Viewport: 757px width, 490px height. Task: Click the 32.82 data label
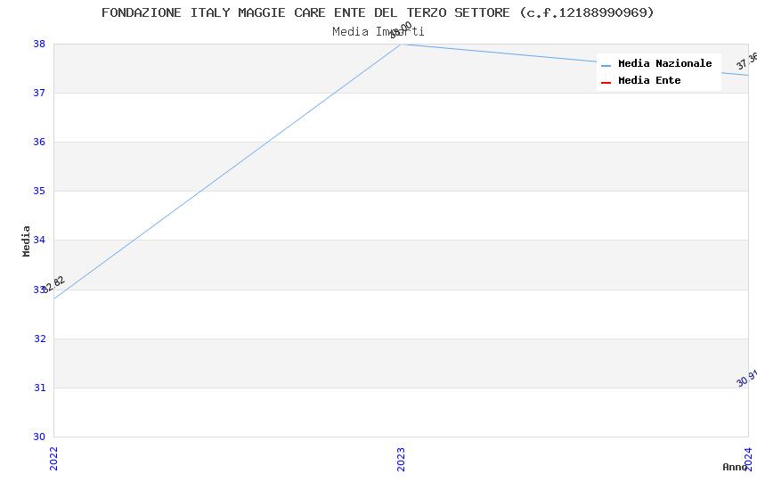(53, 284)
